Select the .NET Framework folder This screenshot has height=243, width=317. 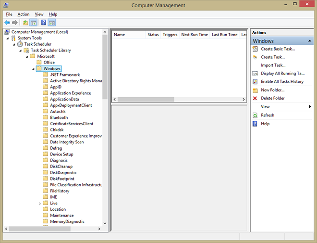pyautogui.click(x=65, y=75)
